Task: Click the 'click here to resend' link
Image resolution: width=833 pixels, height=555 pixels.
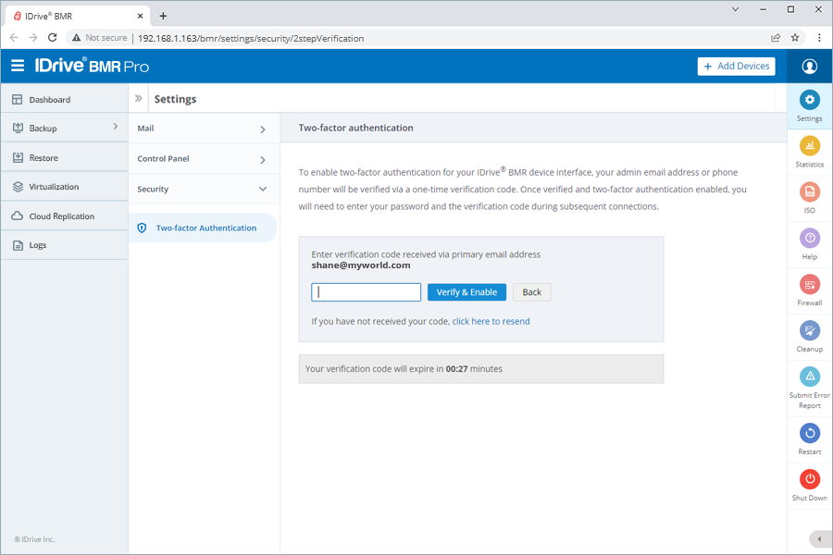Action: pos(491,321)
